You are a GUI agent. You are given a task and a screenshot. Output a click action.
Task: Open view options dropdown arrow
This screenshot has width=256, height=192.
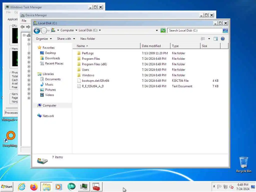pyautogui.click(x=209, y=39)
